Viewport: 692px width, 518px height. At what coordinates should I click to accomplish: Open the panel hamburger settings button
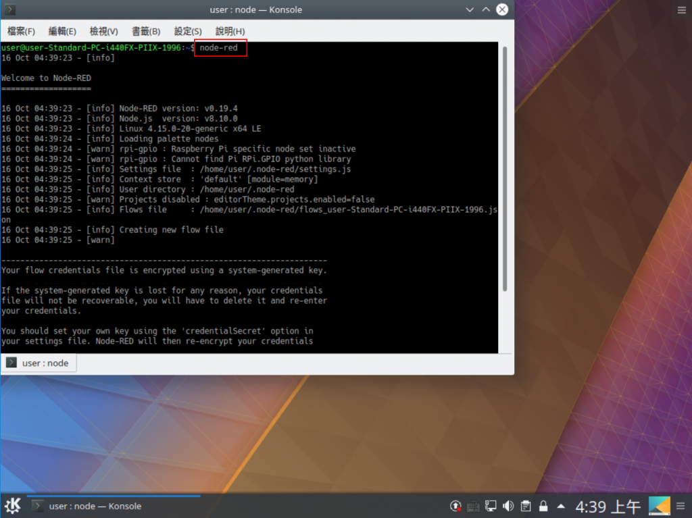point(681,506)
